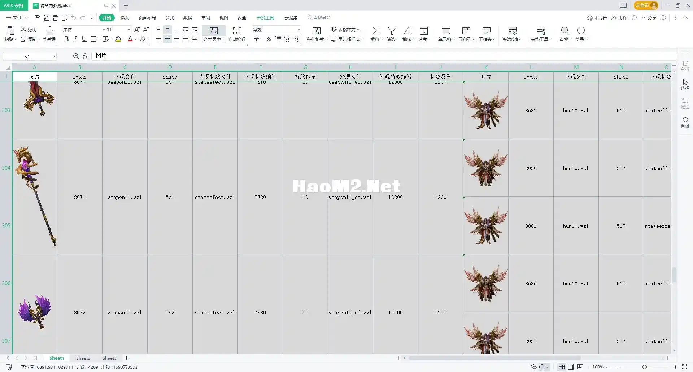
Task: Click the Freeze Panes (冻结窗格) icon
Action: pos(513,31)
